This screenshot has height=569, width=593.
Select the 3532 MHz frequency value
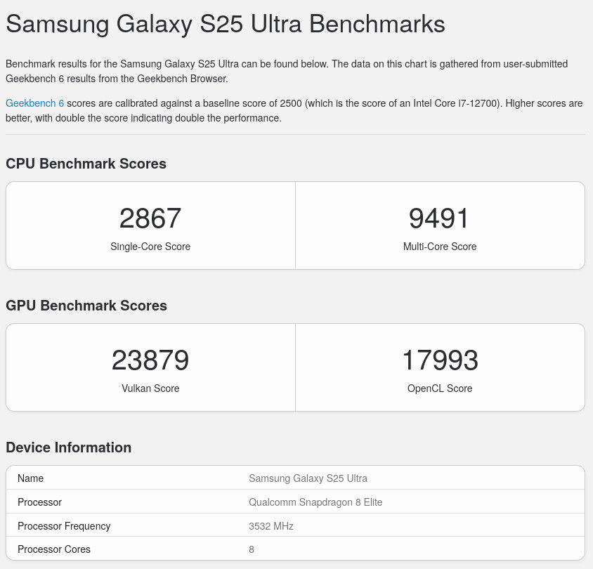271,526
